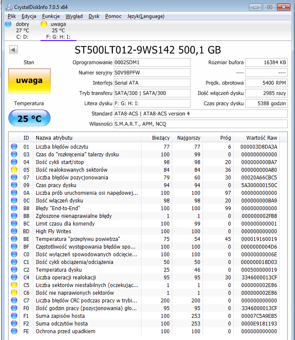Select 'High Fly Writes' attribute name
This screenshot has height=340, width=295.
click(x=53, y=232)
